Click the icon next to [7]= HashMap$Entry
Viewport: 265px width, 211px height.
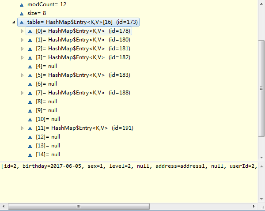click(x=30, y=93)
